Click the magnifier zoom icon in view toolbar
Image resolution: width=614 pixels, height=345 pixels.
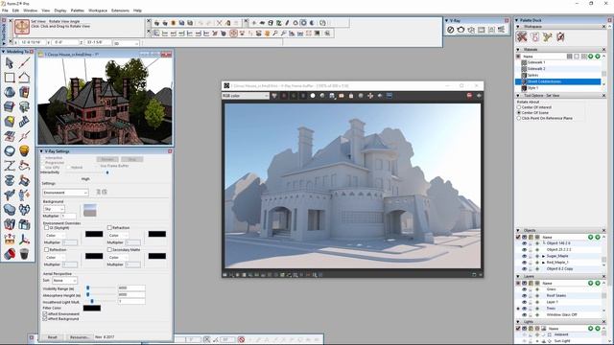275,34
